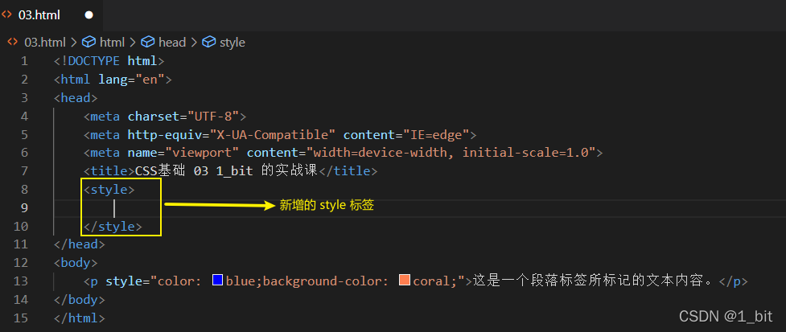786x332 pixels.
Task: Click the opening head tag on line 3
Action: [76, 97]
